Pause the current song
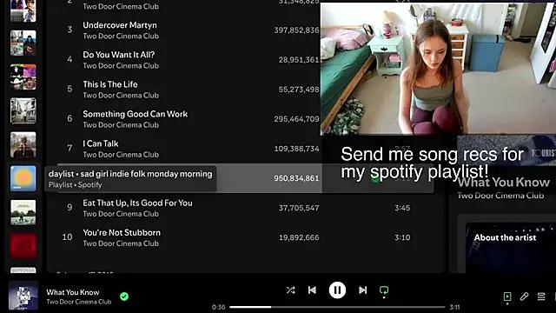This screenshot has width=556, height=313. (x=337, y=290)
